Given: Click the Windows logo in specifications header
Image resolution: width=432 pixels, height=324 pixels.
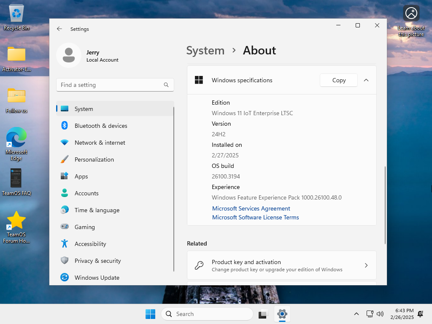Looking at the screenshot, I should pyautogui.click(x=199, y=80).
